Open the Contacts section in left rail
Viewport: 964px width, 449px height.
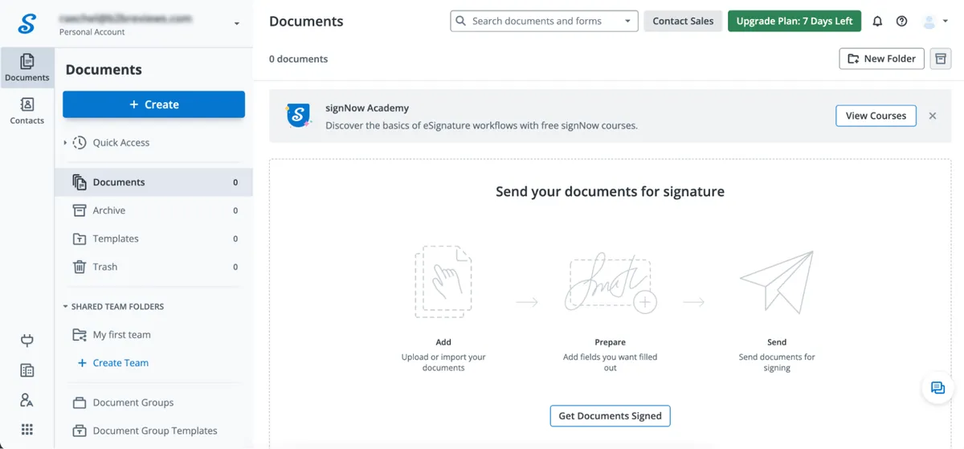(27, 111)
